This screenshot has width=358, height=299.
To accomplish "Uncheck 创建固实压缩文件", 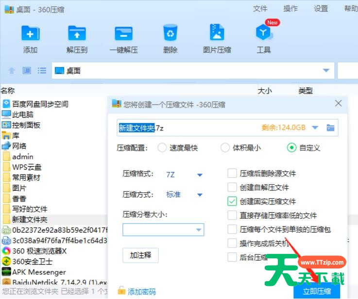I will (x=232, y=201).
